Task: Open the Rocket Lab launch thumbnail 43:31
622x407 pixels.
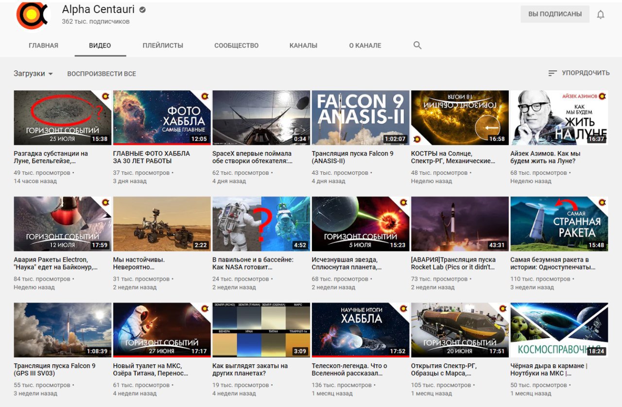Action: pyautogui.click(x=460, y=224)
